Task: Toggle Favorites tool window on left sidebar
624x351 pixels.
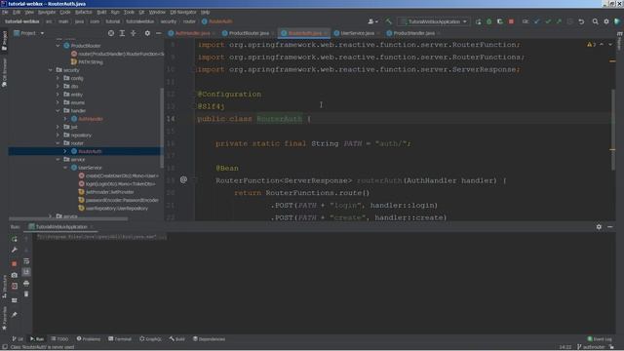Action: tap(4, 319)
